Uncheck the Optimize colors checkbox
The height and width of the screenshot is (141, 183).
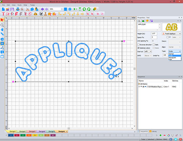click(138, 48)
